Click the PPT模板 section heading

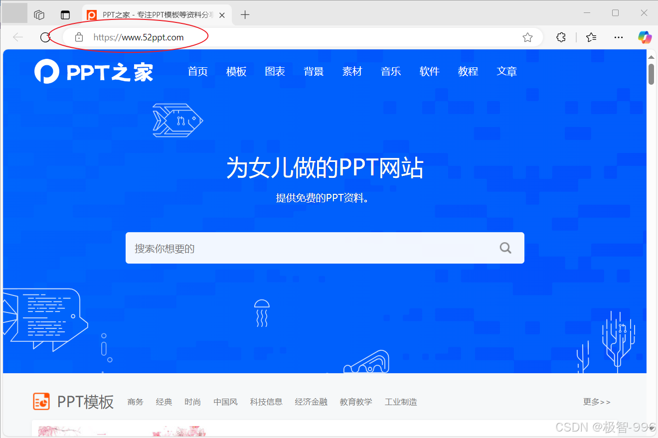[x=85, y=402]
